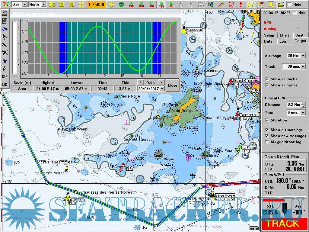
Task: Select the S52 chart display mode
Action: click(52, 5)
